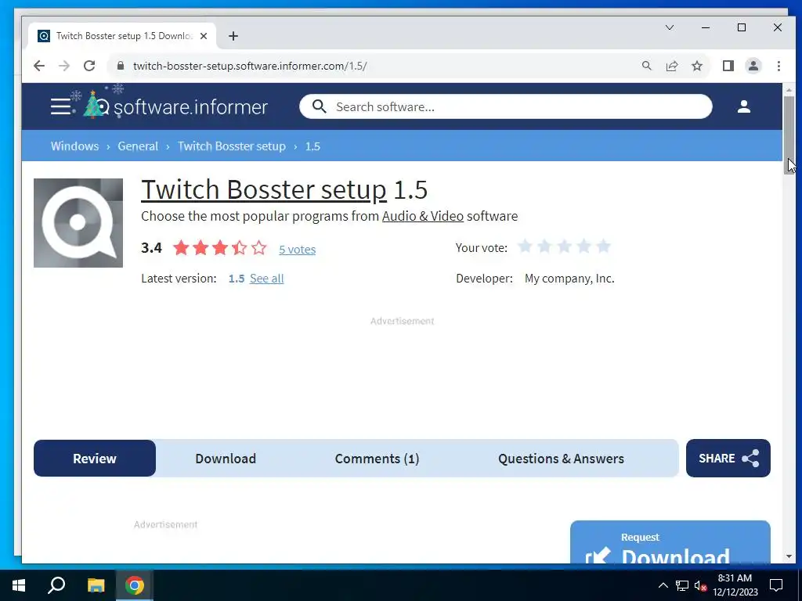Rate one star in Your vote

(x=525, y=247)
